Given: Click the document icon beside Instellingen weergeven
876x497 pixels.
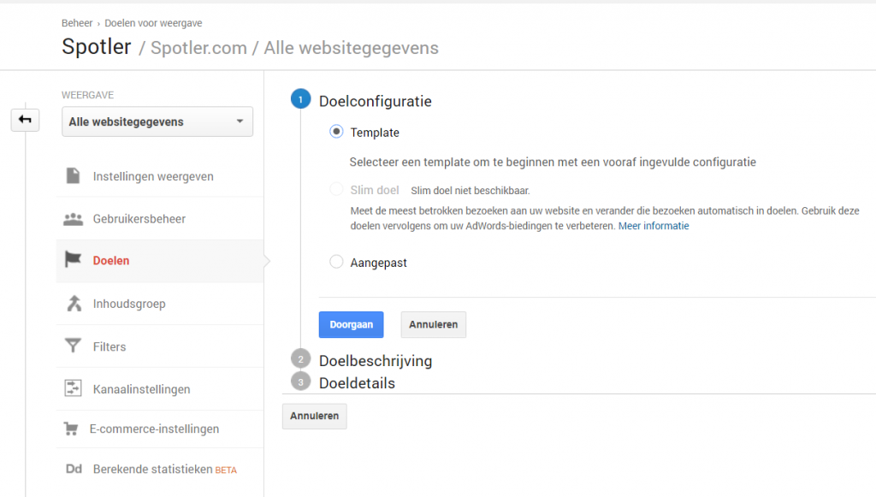Looking at the screenshot, I should [74, 176].
